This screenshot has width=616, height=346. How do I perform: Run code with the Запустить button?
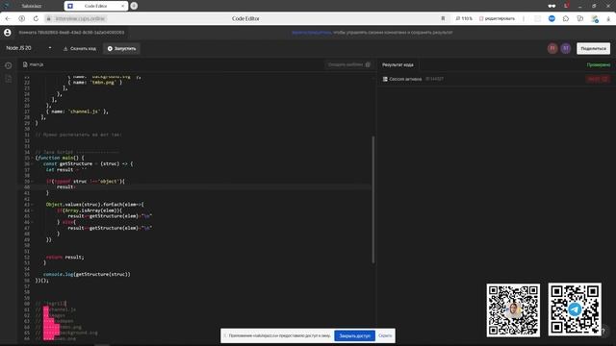[x=122, y=49]
